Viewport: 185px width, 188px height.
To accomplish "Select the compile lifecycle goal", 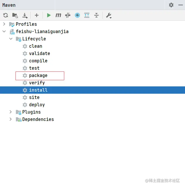I will tap(38, 61).
